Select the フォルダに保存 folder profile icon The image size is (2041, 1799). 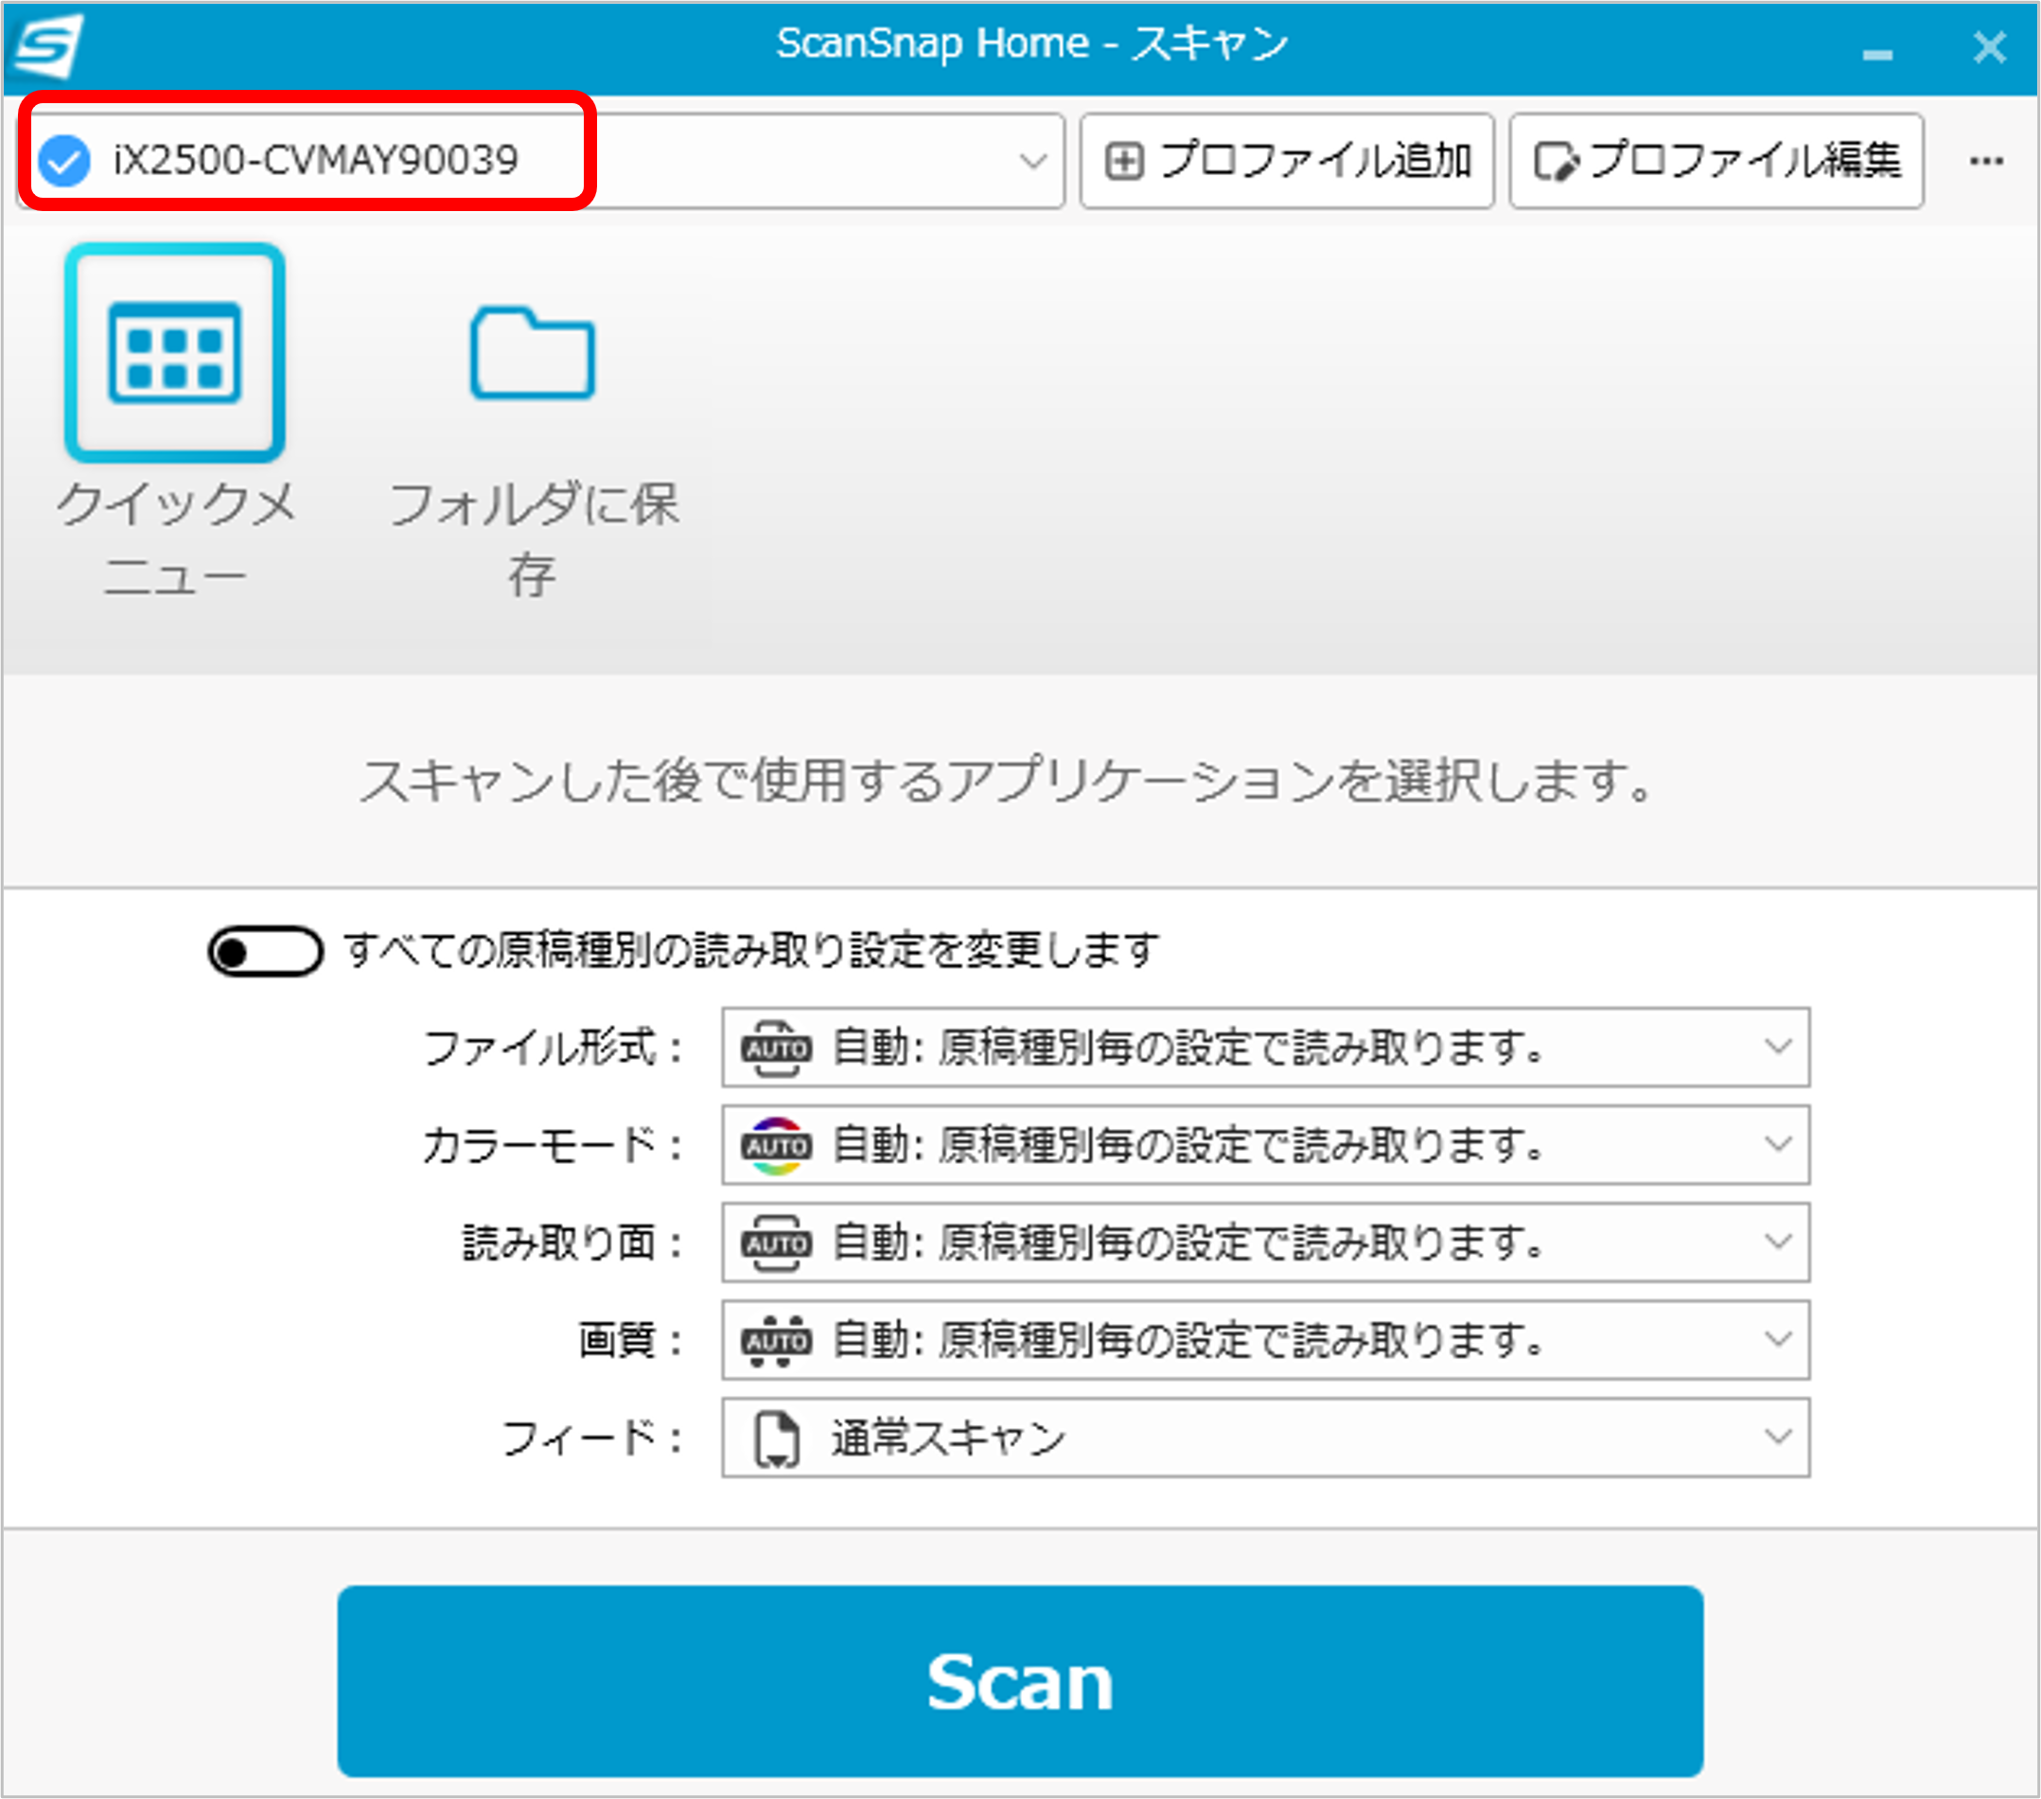click(x=532, y=353)
